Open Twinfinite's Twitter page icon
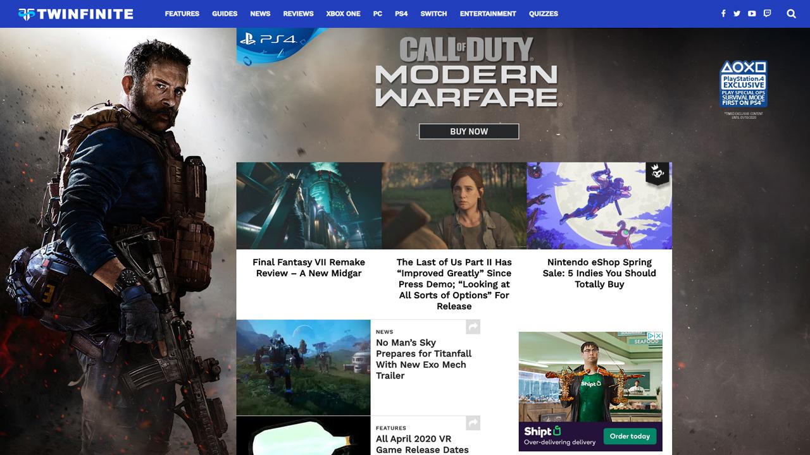Image resolution: width=810 pixels, height=455 pixels. [x=737, y=13]
